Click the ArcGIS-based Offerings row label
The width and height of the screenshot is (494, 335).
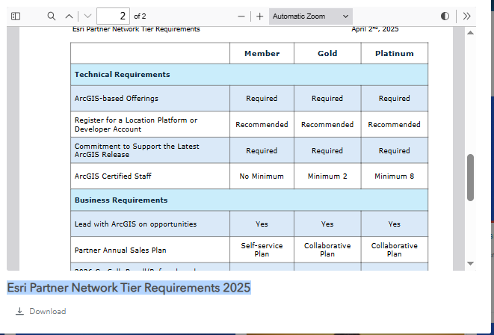117,98
